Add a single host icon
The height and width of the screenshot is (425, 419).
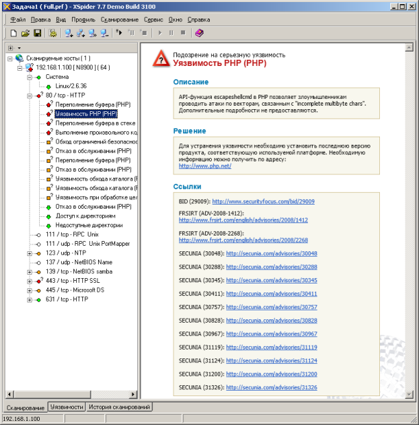(69, 33)
